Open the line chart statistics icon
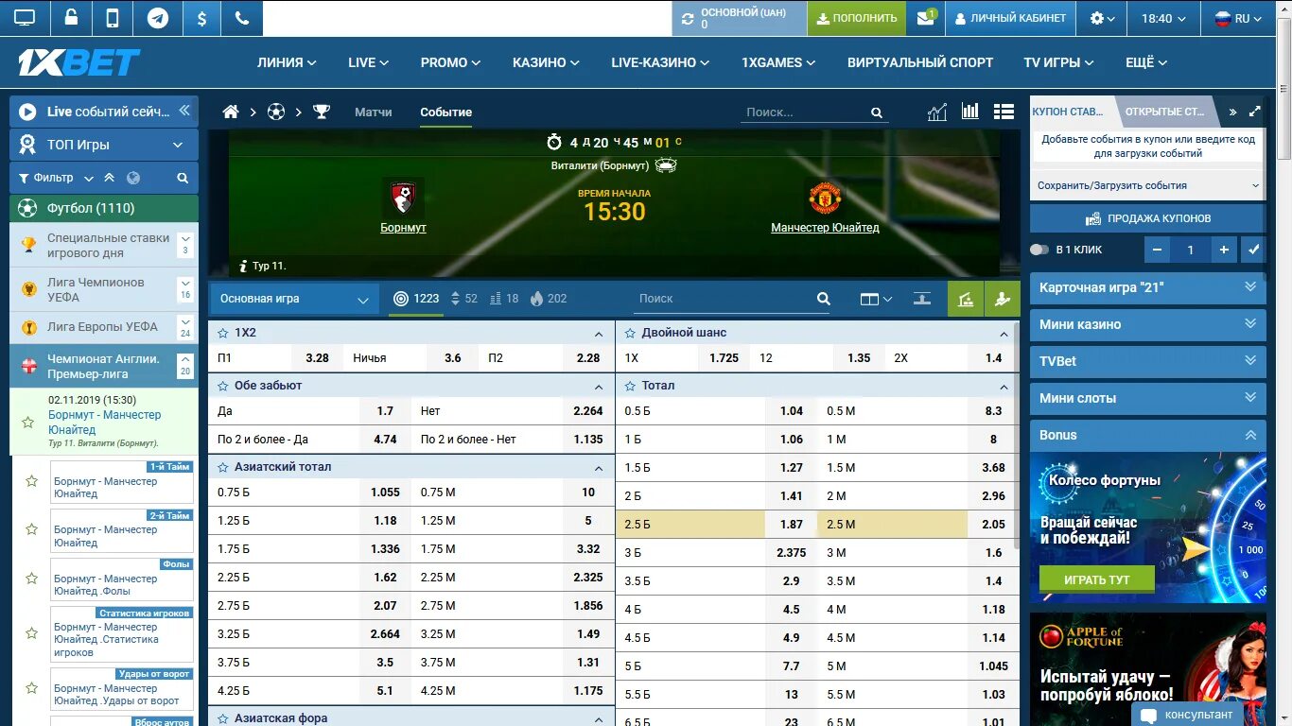The width and height of the screenshot is (1292, 726). pyautogui.click(x=936, y=112)
